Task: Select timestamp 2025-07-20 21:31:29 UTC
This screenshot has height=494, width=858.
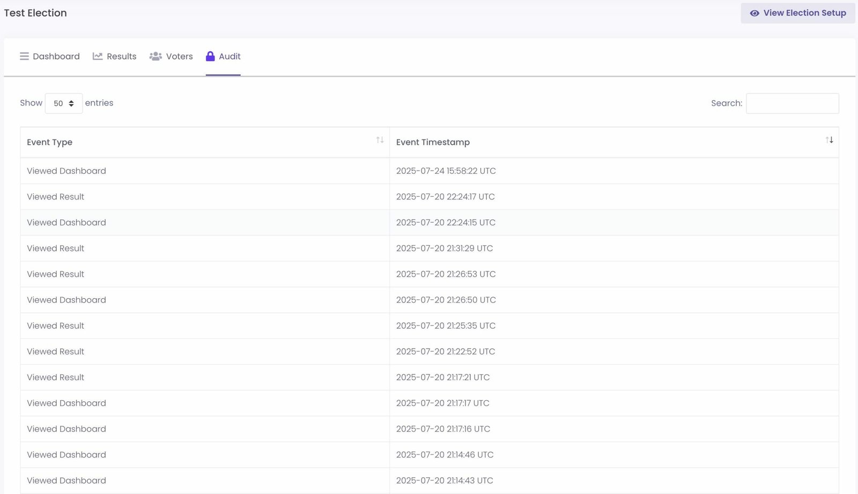Action: pos(445,248)
